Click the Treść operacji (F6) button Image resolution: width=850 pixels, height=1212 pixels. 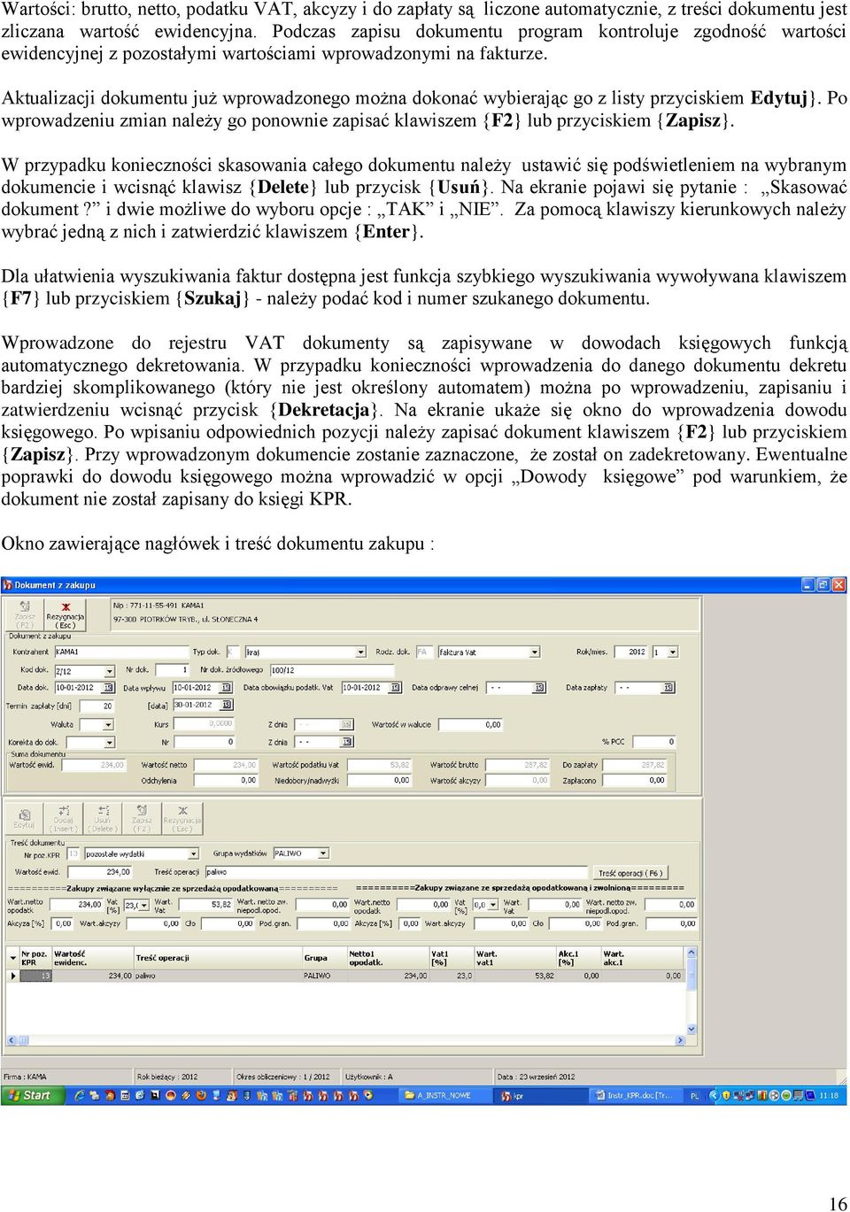(630, 873)
